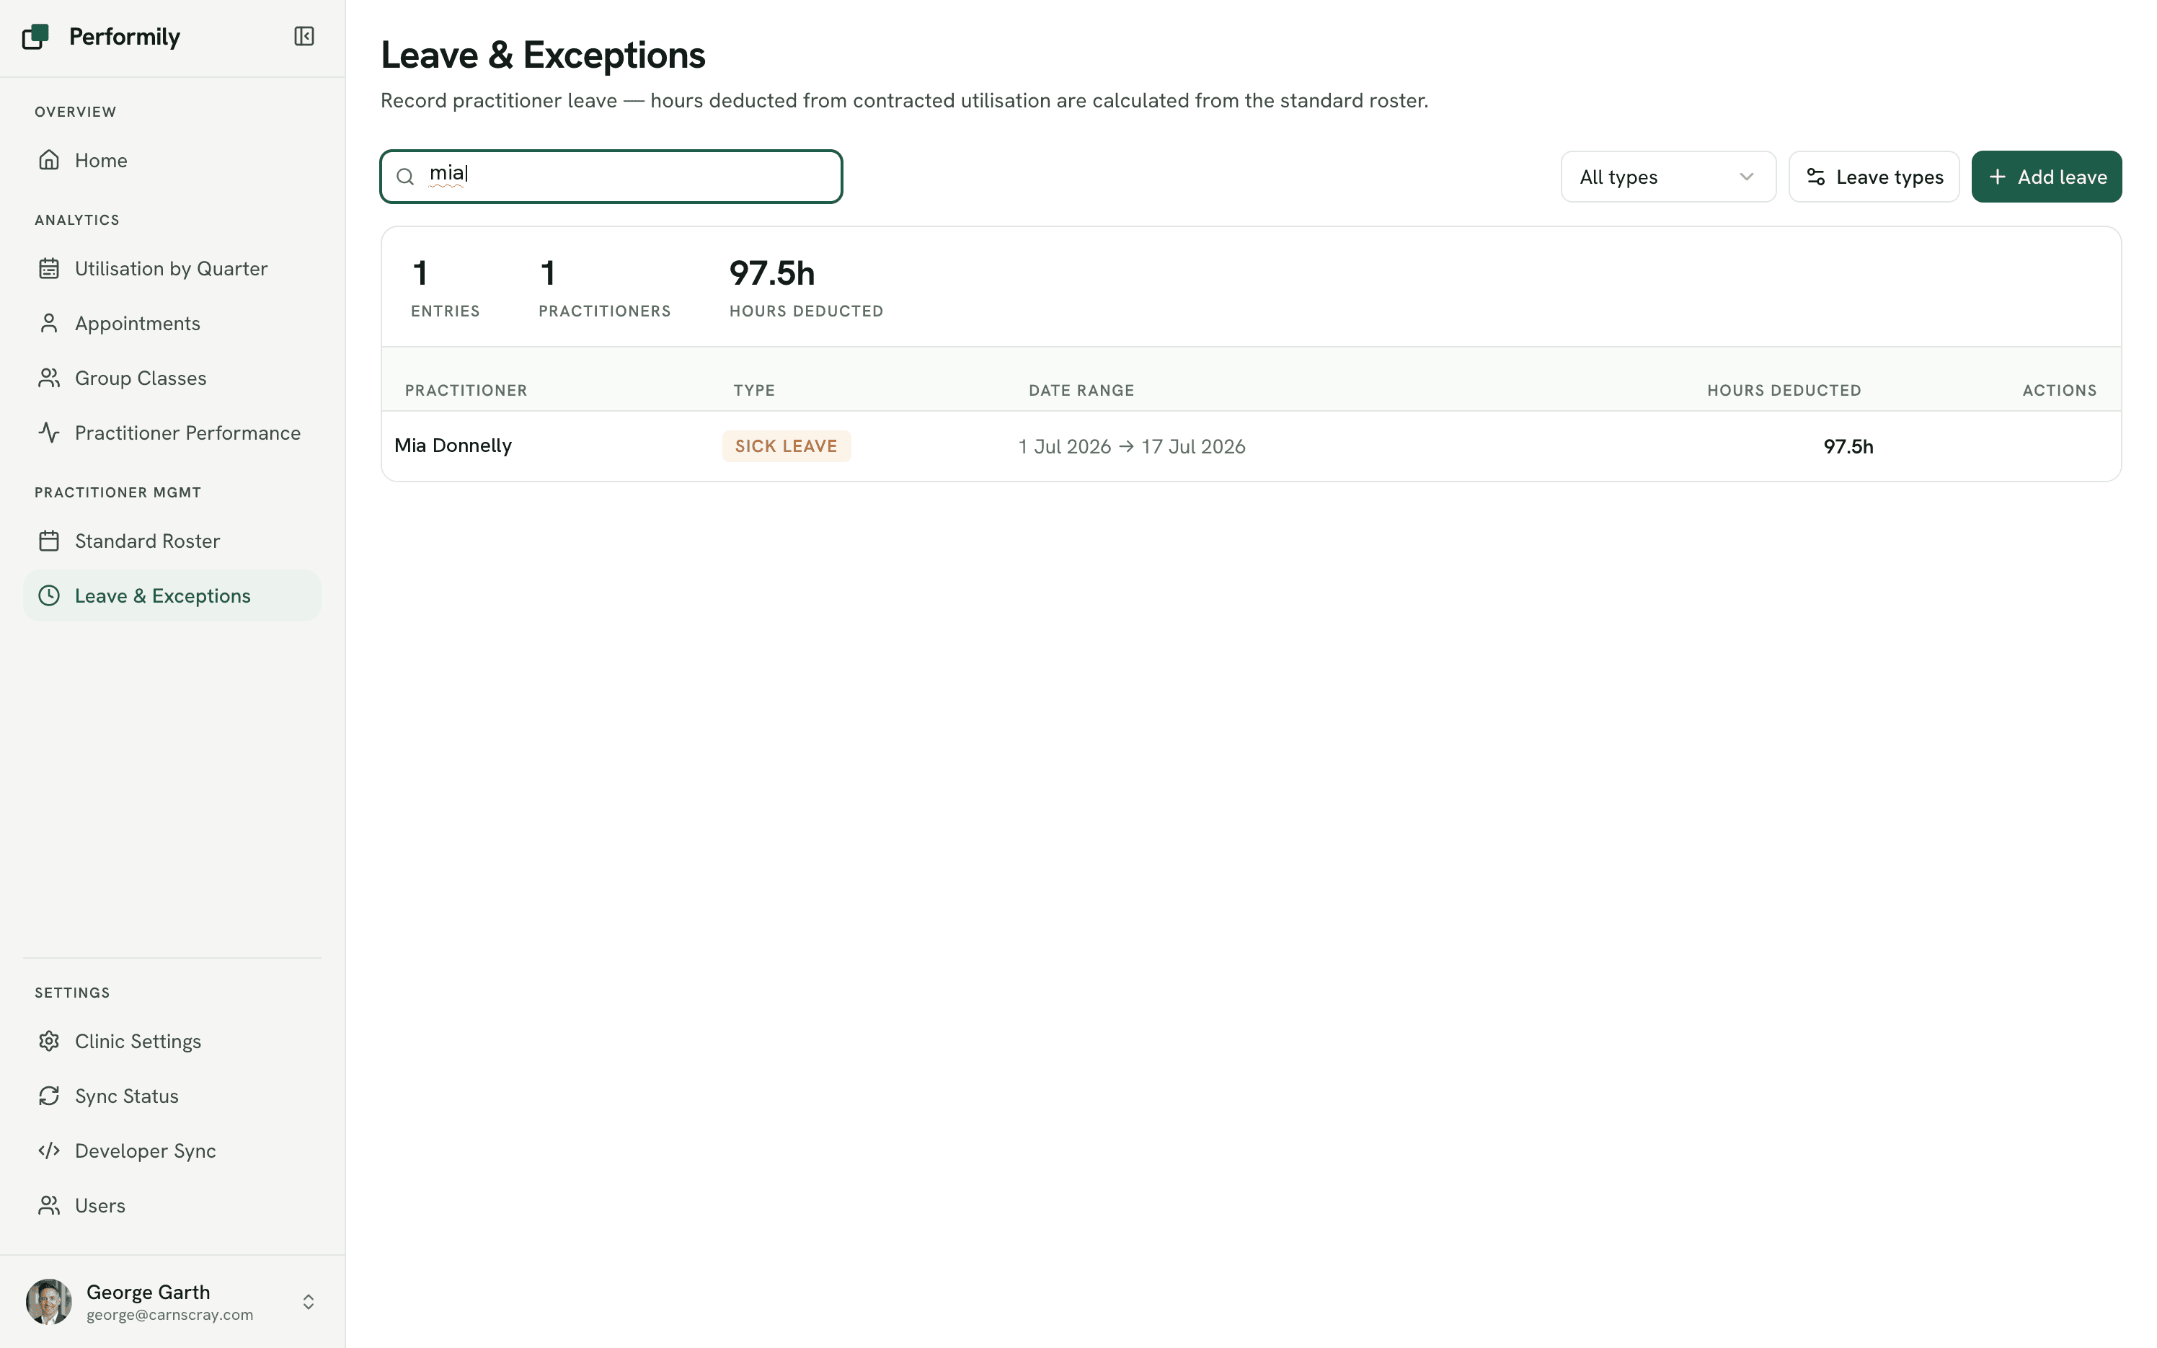Click the Home house icon

(49, 161)
